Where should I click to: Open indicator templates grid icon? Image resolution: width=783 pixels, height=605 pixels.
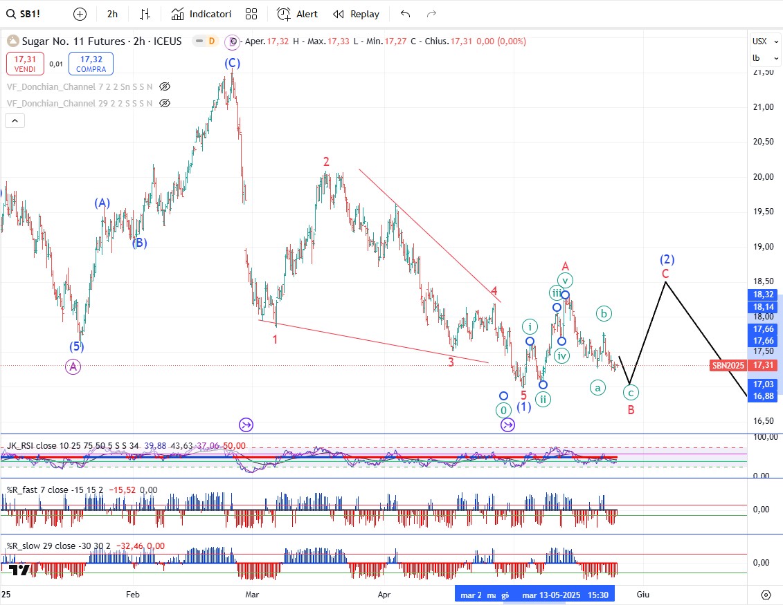click(251, 14)
